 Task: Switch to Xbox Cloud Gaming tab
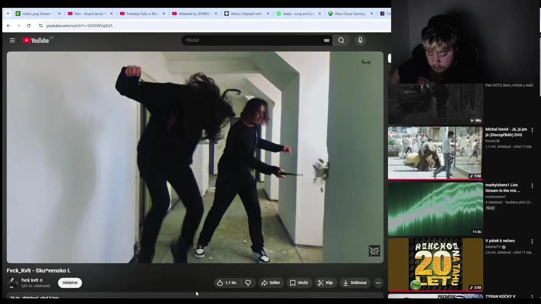click(x=350, y=14)
